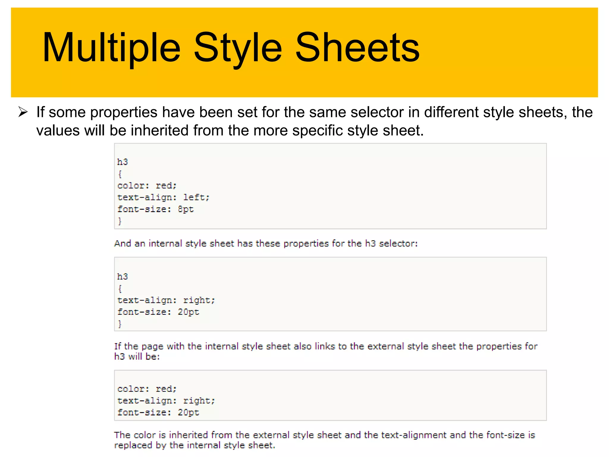This screenshot has width=609, height=457.
Task: Click 'text-align: right;' in the second code box
Action: tap(166, 300)
